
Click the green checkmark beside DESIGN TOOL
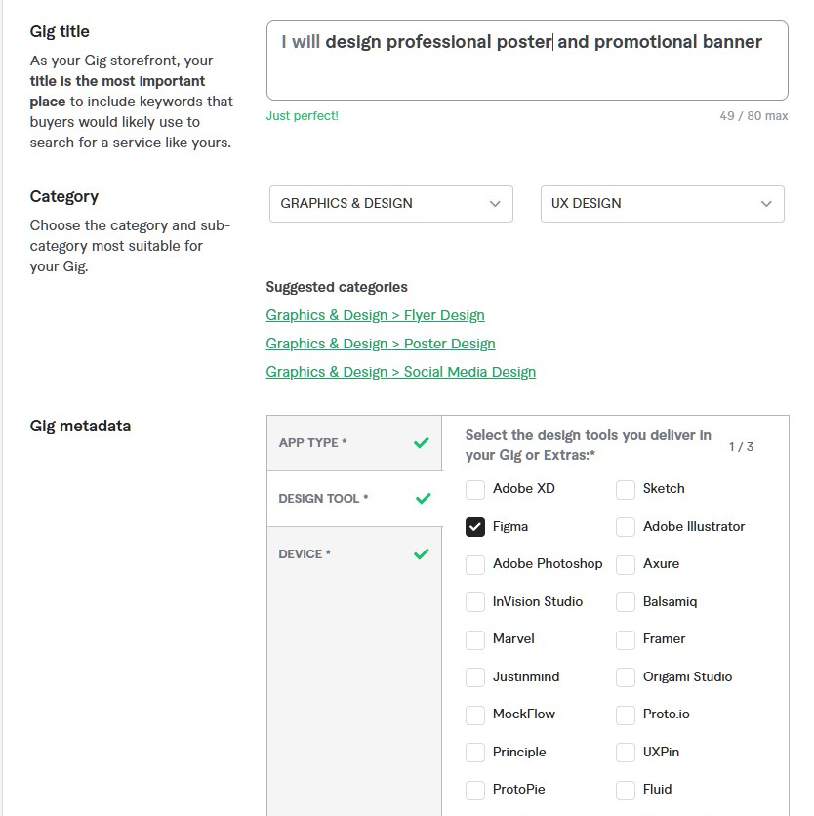tap(424, 498)
